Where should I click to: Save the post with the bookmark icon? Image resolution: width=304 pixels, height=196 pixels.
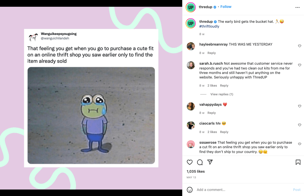click(x=298, y=162)
